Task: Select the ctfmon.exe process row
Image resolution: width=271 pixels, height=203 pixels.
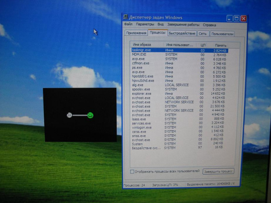Action: click(179, 63)
